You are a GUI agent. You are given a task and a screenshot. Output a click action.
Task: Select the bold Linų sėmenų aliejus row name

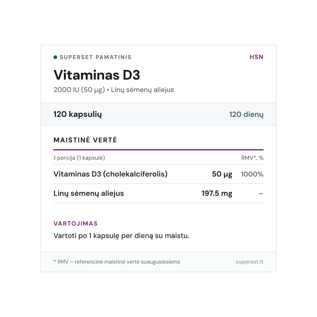(x=89, y=193)
